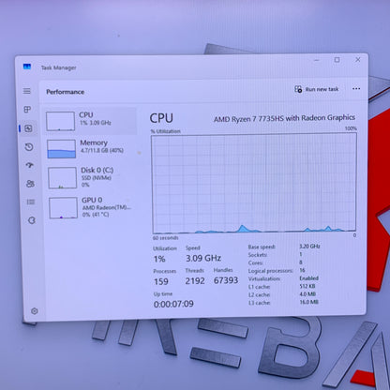Open the hamburger navigation menu
390x390 pixels.
[27, 91]
